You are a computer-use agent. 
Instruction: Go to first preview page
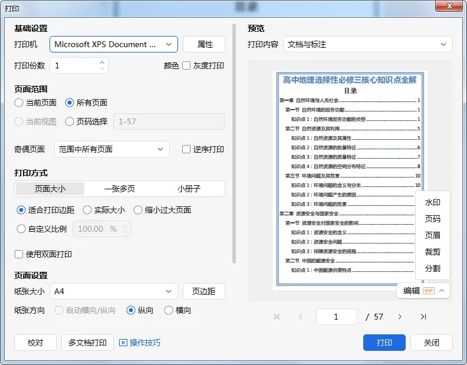pos(277,317)
